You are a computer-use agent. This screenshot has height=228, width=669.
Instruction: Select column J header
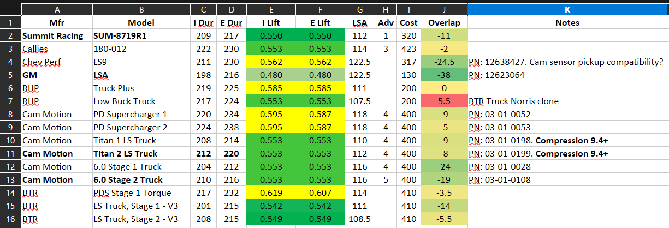[x=444, y=10]
